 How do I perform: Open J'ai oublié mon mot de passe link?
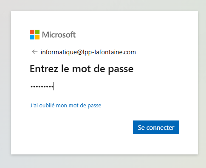coord(66,106)
